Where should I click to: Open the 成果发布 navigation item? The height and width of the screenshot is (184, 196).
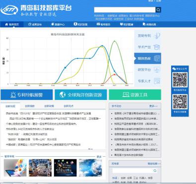pyautogui.click(x=35, y=24)
